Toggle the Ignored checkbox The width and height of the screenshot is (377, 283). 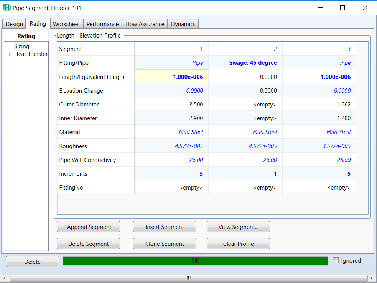[x=336, y=260]
